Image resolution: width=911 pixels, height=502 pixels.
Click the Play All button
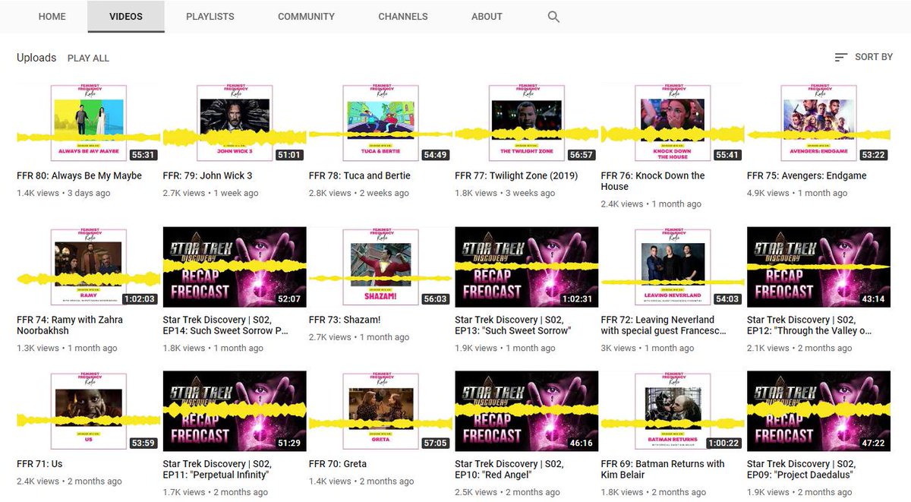tap(88, 58)
